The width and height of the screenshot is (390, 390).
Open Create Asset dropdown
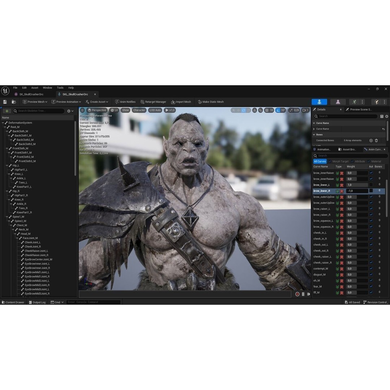(97, 102)
